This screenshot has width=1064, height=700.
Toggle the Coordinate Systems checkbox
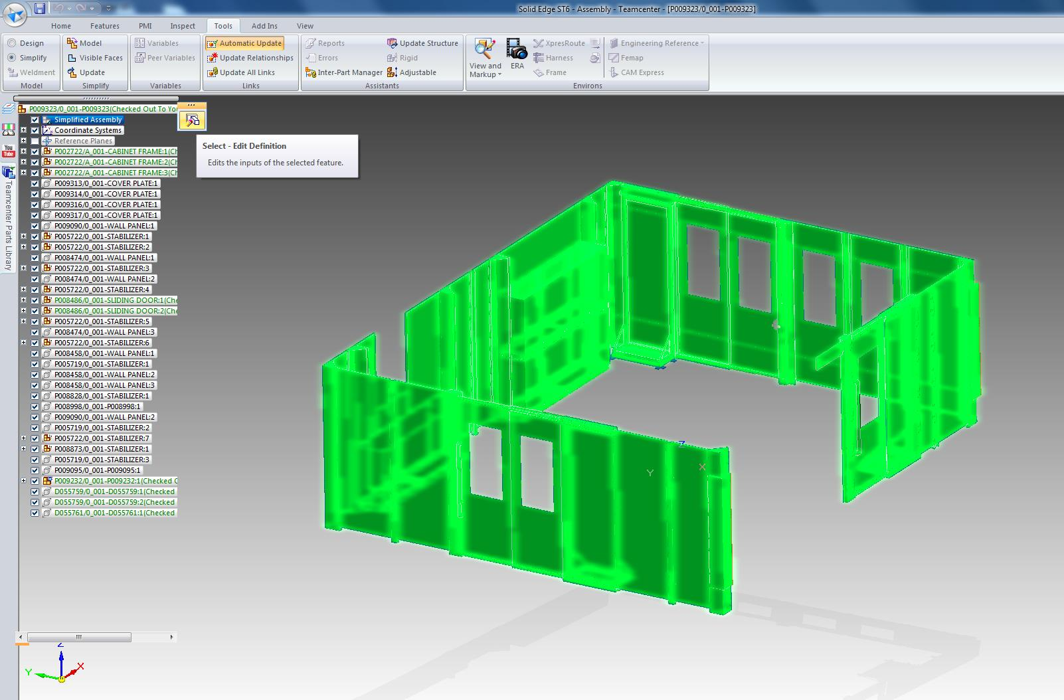[x=35, y=130]
